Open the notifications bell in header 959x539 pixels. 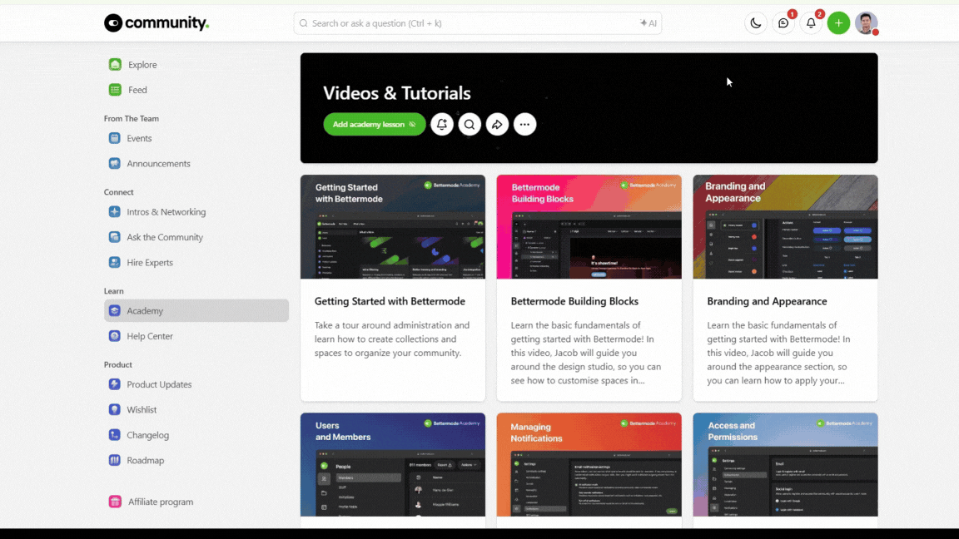(811, 23)
